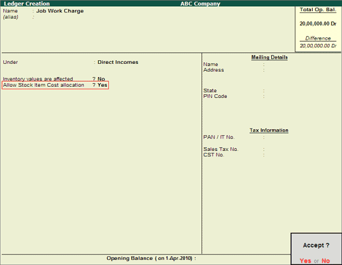Screen dimensions: 342x265
Task: Click the Sales Tax No. field
Action: [x=301, y=149]
